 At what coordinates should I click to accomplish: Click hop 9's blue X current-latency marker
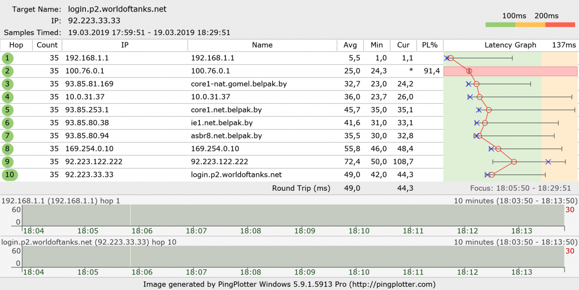[x=548, y=162]
